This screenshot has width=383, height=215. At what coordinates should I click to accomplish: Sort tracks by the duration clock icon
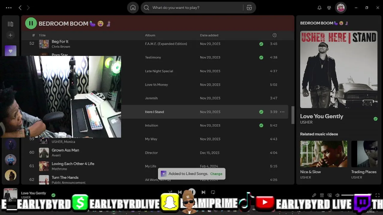(274, 35)
